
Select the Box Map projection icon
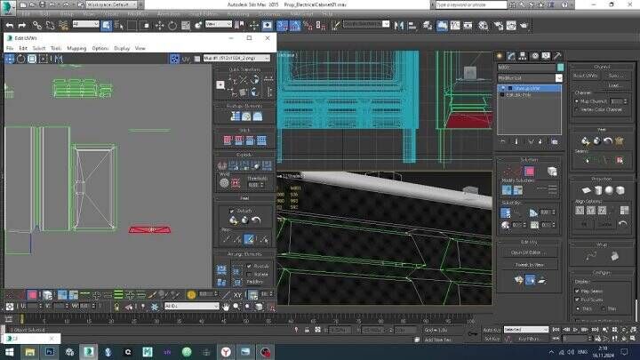click(x=620, y=190)
